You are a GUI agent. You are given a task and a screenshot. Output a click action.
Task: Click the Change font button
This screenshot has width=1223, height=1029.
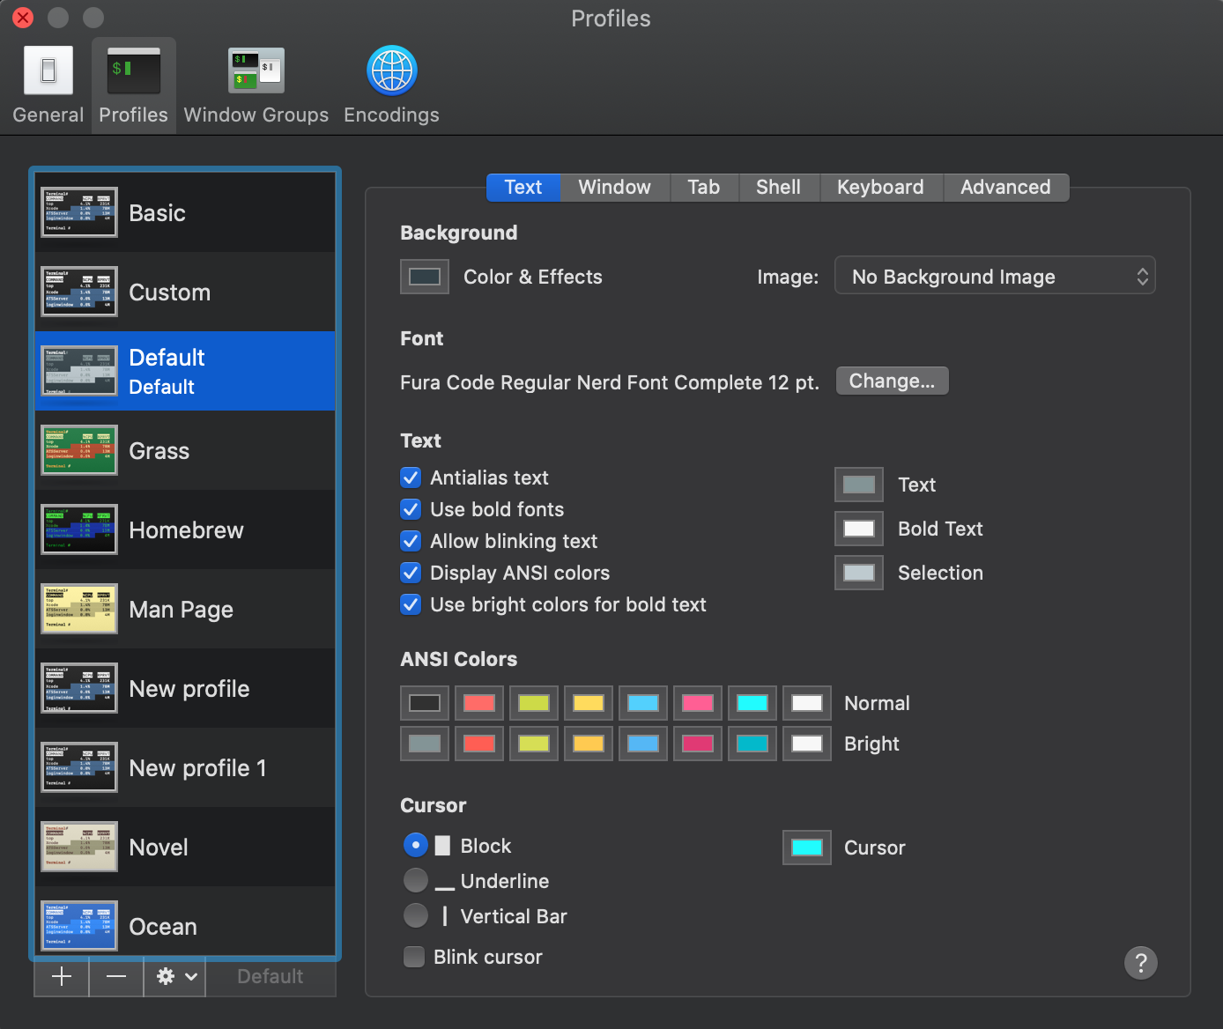(892, 381)
